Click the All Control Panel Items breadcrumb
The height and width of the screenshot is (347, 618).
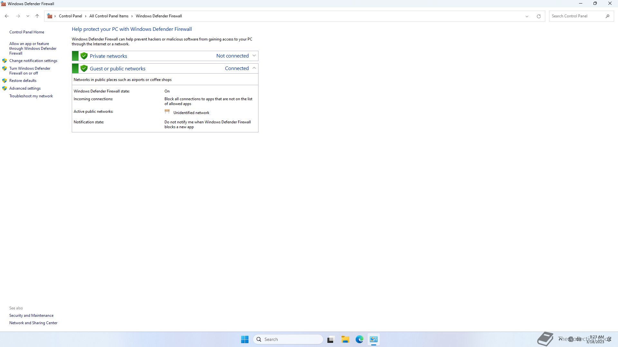(x=109, y=16)
